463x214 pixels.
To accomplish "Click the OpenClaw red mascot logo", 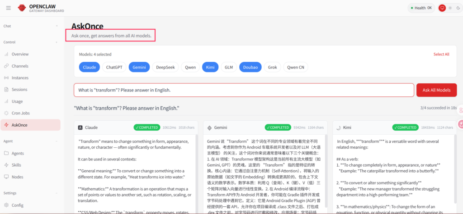I will [x=22, y=8].
